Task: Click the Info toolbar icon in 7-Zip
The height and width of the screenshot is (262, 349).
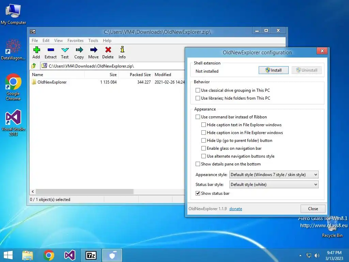Action: [x=122, y=53]
